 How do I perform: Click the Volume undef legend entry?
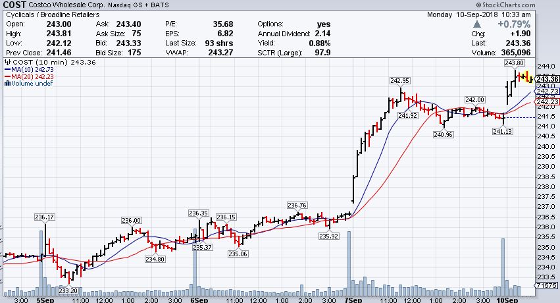coord(28,83)
